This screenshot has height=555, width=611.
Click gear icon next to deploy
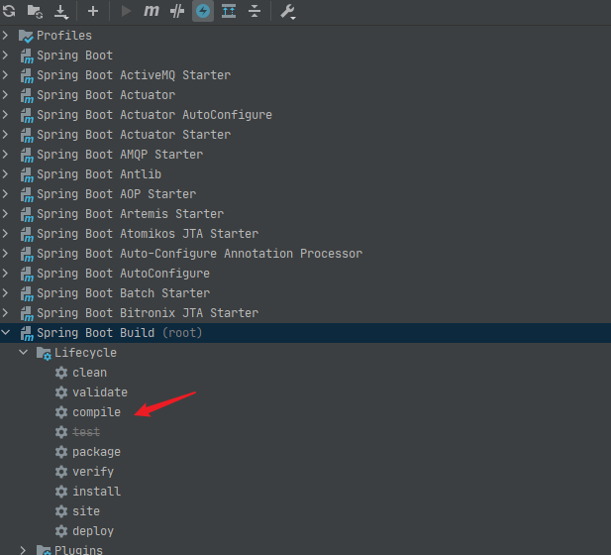(x=61, y=531)
